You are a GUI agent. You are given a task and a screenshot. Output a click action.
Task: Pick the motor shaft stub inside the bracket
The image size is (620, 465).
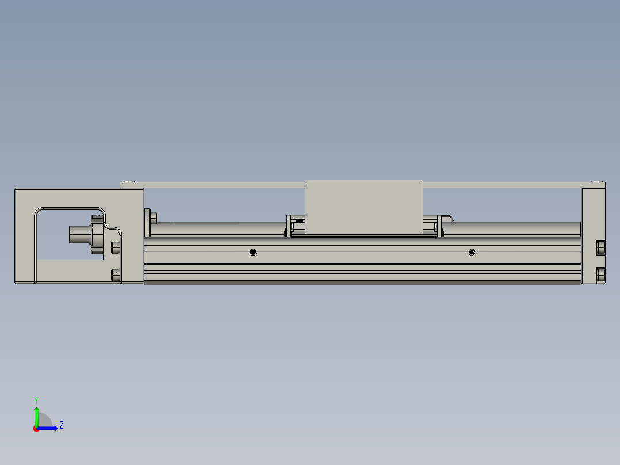tap(79, 234)
